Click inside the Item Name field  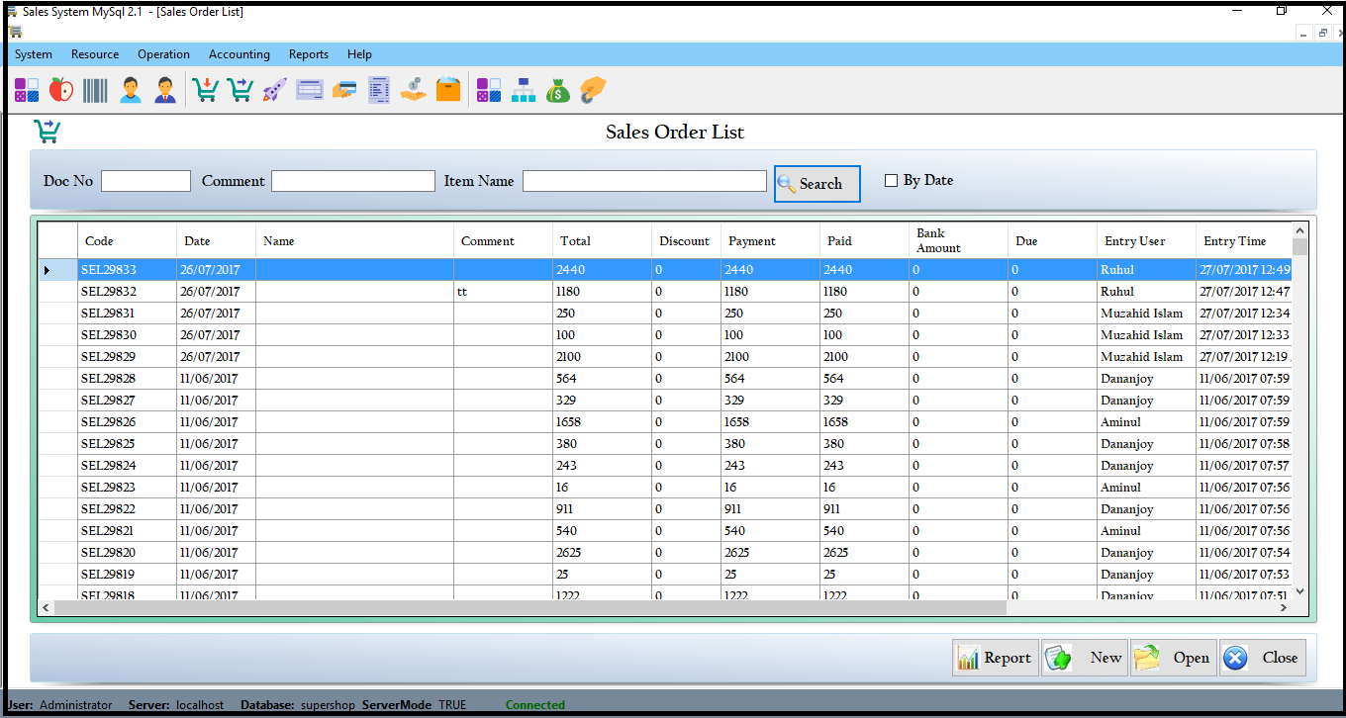pos(644,181)
